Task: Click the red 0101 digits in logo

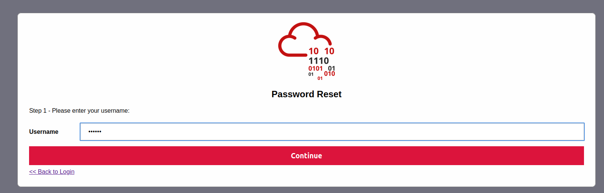Action: tap(316, 69)
